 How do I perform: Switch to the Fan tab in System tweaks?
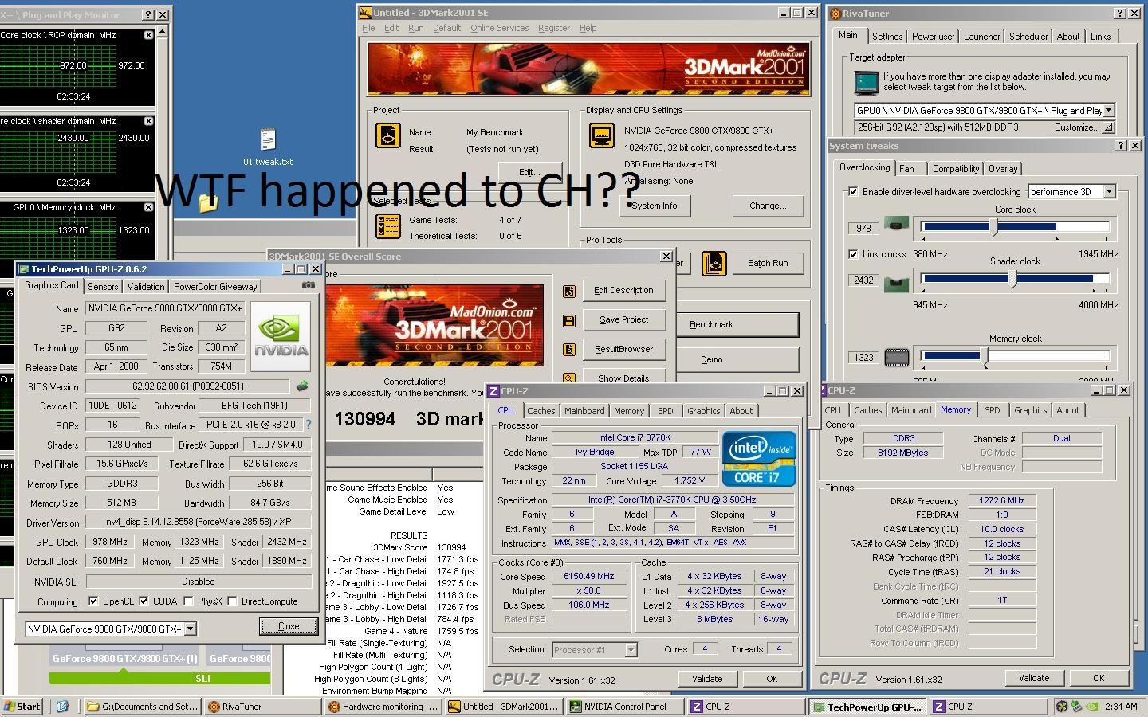pyautogui.click(x=906, y=169)
